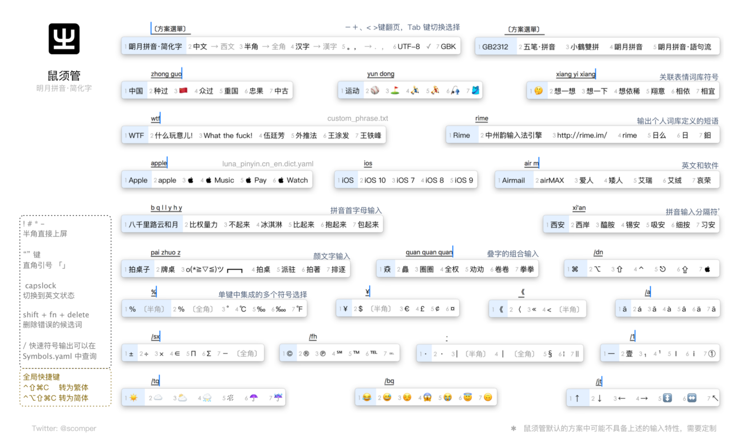The image size is (742, 442).
Task: Select the tears of joy emoji
Action: pyautogui.click(x=367, y=397)
